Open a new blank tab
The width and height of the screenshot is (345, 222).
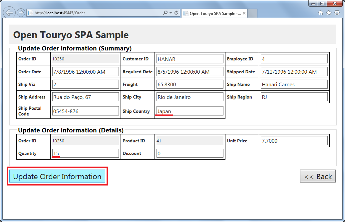(x=253, y=14)
